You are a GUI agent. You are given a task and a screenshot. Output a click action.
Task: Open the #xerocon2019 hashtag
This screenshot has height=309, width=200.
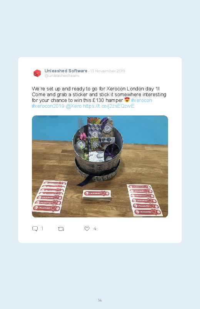[48, 106]
